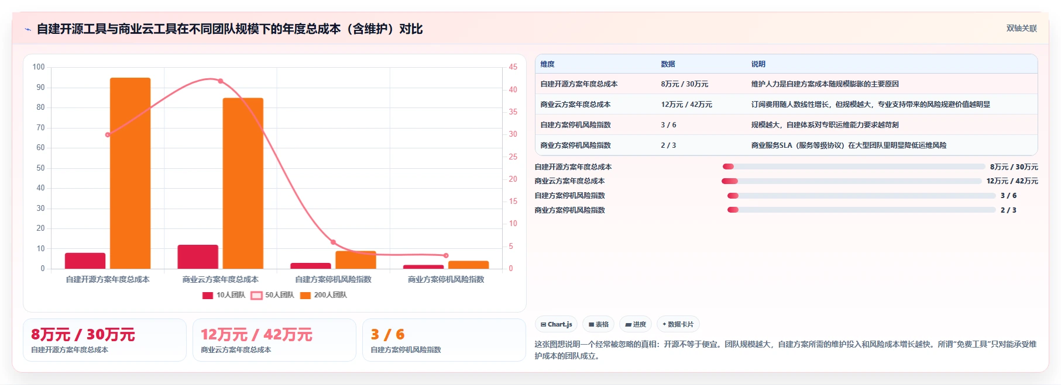This screenshot has width=1061, height=385.
Task: Click the orange bar above 自建方案停机风险指数
Action: point(356,261)
